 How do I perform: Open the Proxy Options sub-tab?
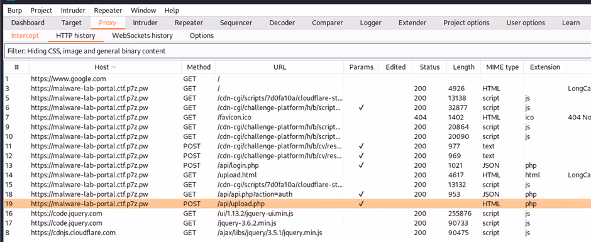pyautogui.click(x=202, y=36)
